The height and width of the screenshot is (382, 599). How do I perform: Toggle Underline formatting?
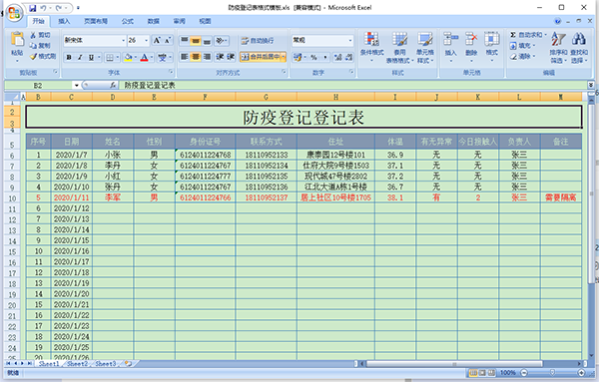[x=91, y=57]
